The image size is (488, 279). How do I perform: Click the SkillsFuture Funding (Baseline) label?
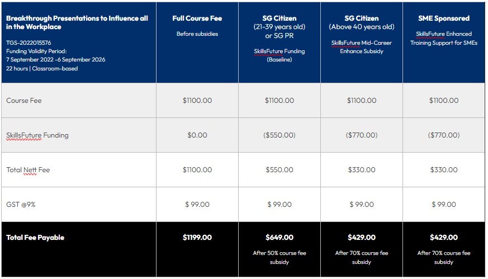(279, 55)
